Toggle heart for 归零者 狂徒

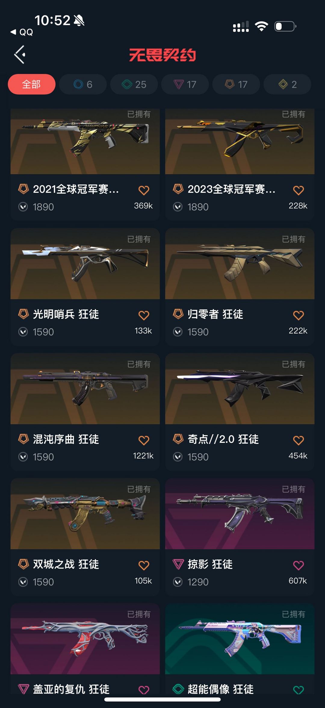pyautogui.click(x=299, y=315)
